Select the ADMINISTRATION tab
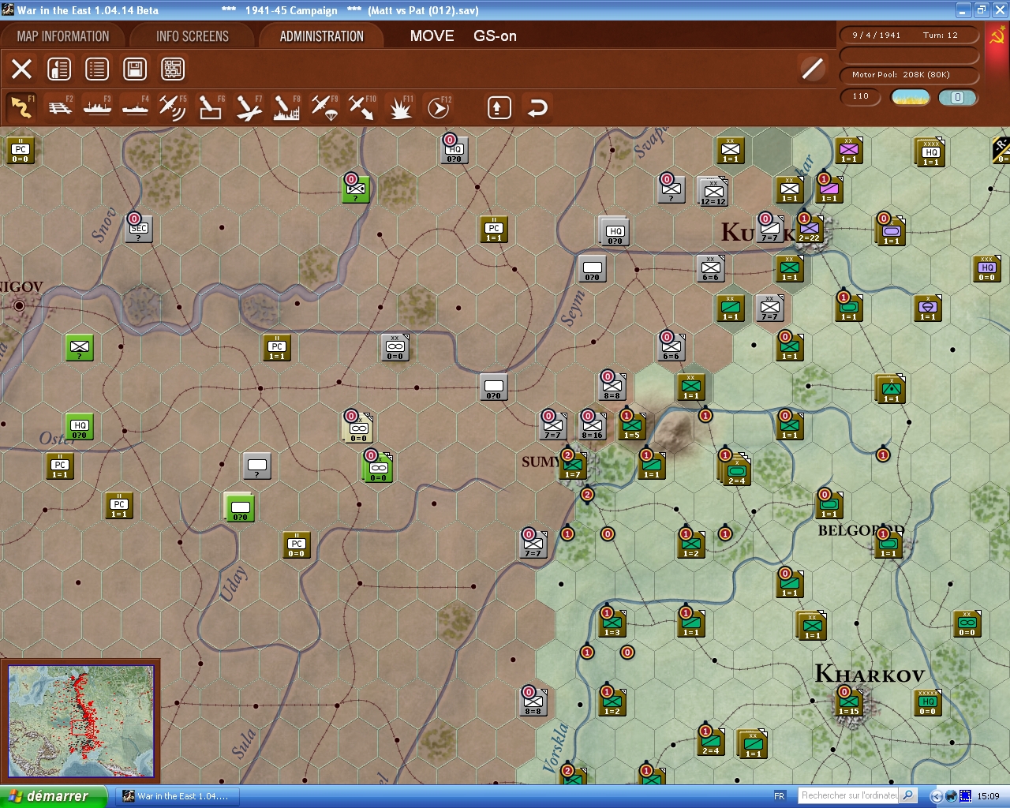Viewport: 1010px width, 808px height. pos(322,36)
